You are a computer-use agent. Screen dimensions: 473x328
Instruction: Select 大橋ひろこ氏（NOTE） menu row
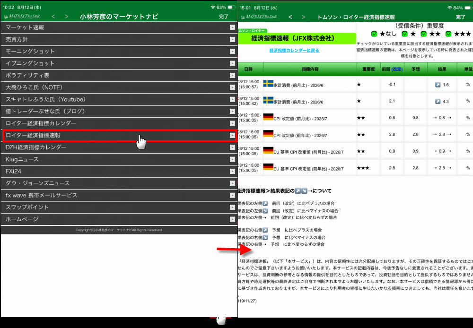[119, 87]
